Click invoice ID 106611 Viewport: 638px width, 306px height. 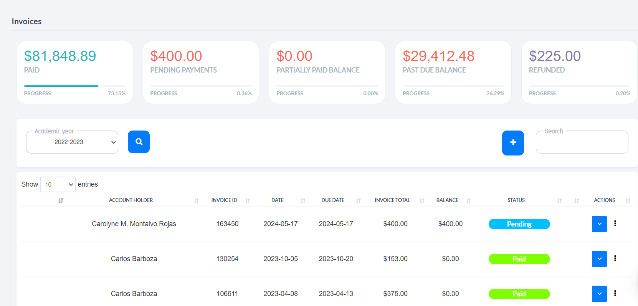click(x=227, y=294)
